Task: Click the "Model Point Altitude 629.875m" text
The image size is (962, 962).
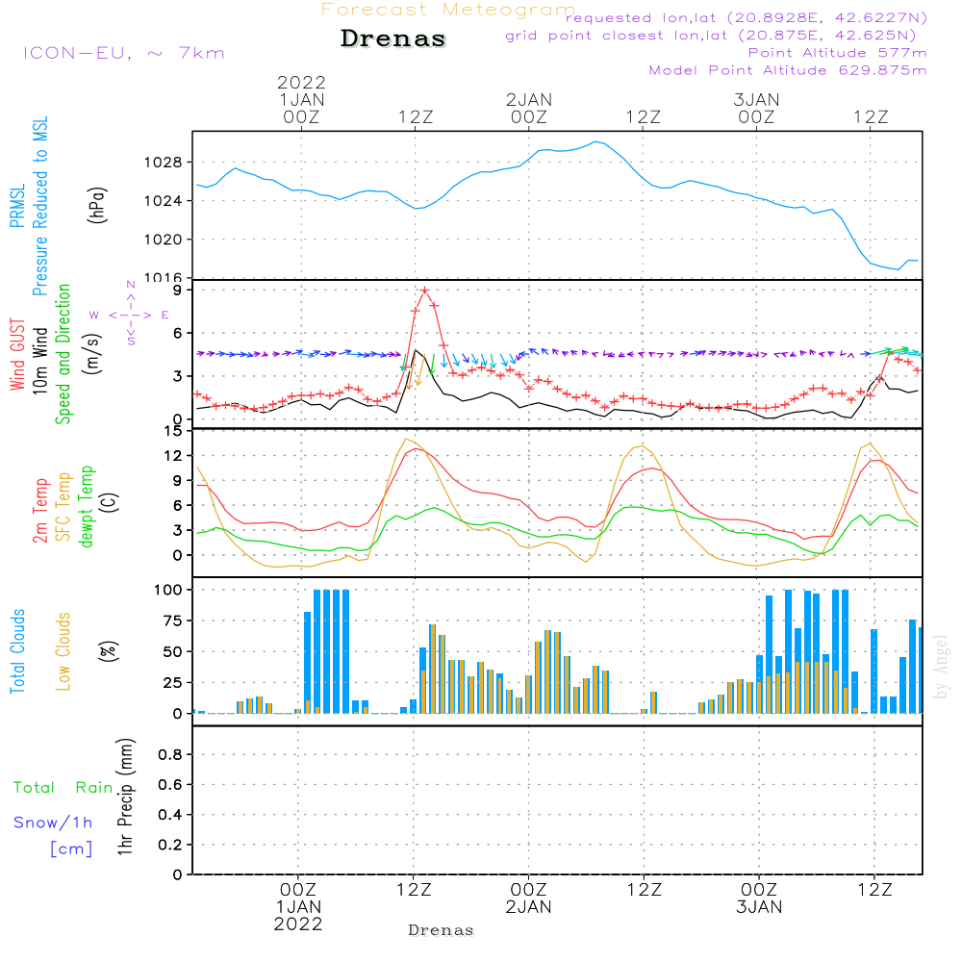Action: click(x=788, y=70)
